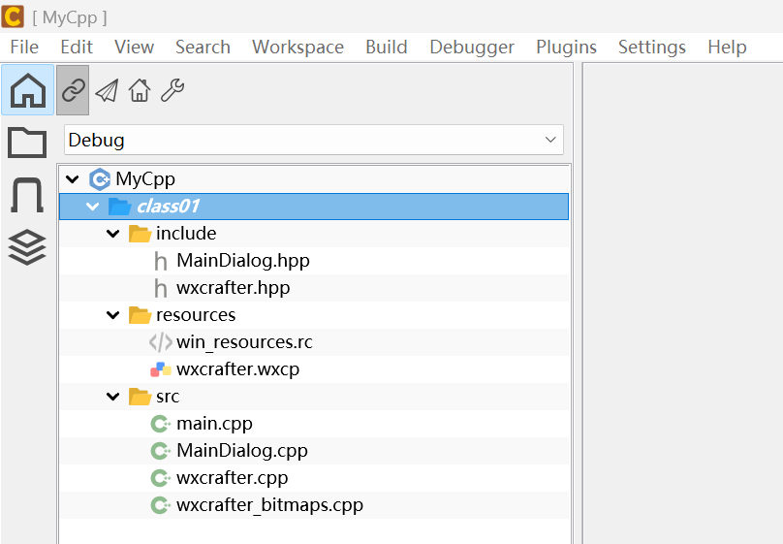Viewport: 783px width, 544px height.
Task: Click the MyCpp workspace C++ icon
Action: tap(100, 178)
